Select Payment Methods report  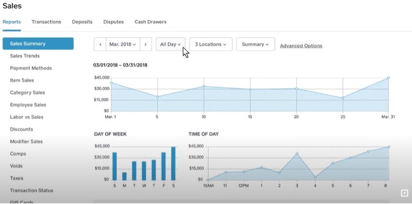point(31,68)
